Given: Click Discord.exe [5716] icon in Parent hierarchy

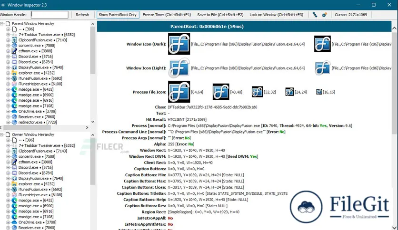Looking at the screenshot, I should point(14,57).
